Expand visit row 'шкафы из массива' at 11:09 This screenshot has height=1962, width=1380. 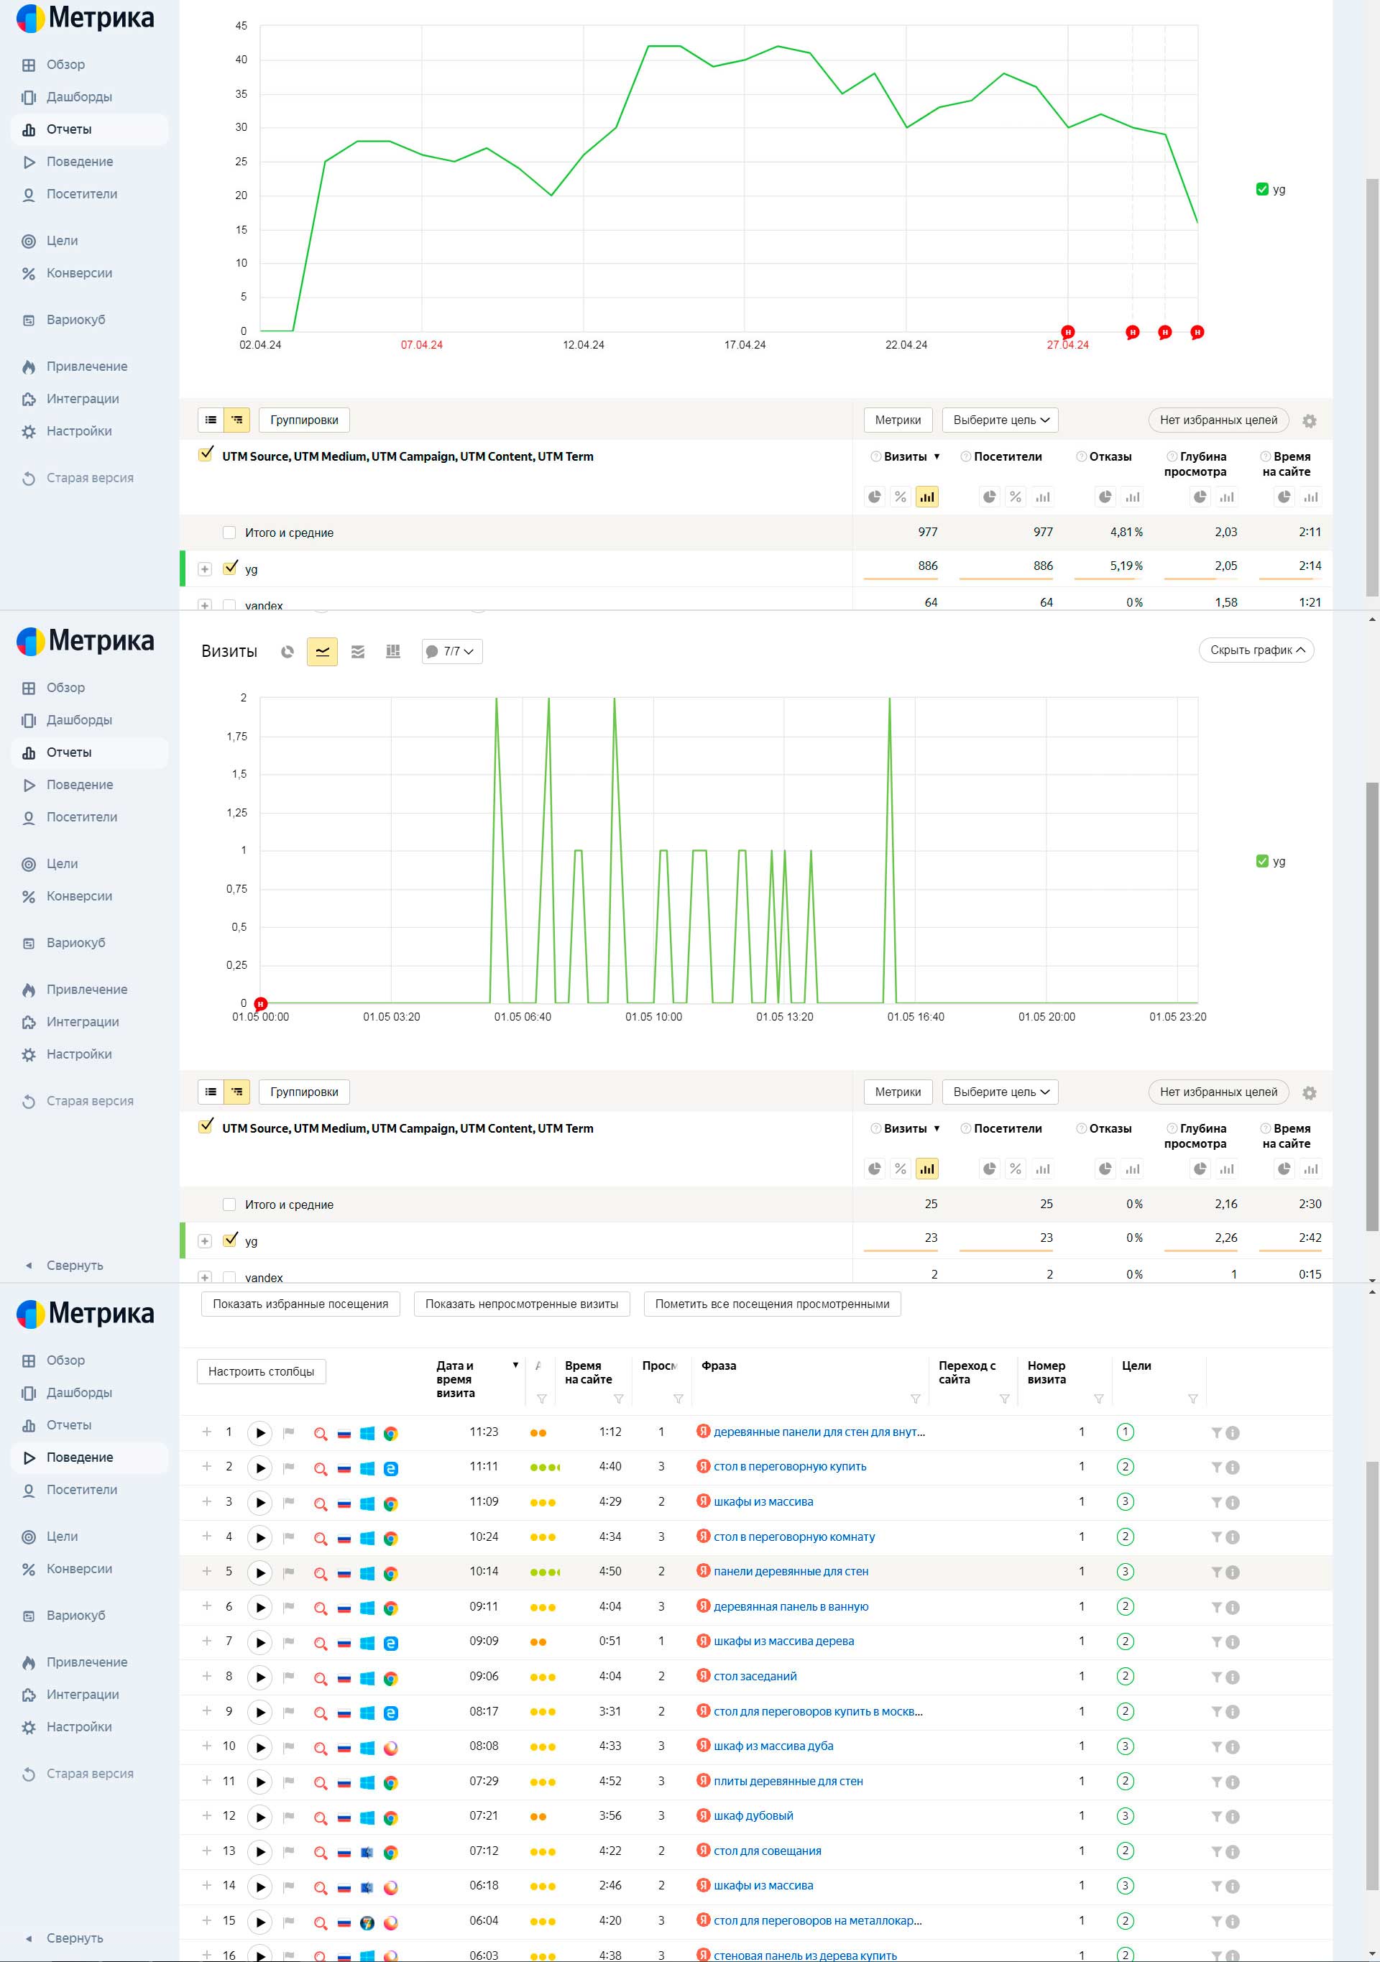(x=206, y=1501)
